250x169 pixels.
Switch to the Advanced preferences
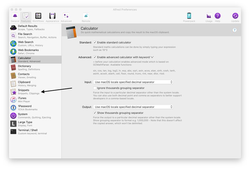[66, 17]
